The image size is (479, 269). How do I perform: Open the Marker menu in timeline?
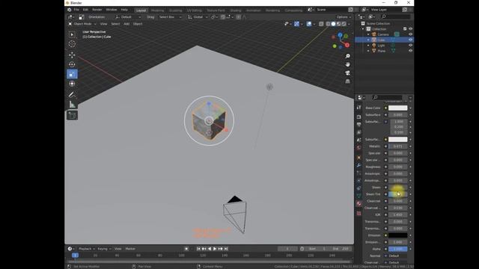click(130, 249)
